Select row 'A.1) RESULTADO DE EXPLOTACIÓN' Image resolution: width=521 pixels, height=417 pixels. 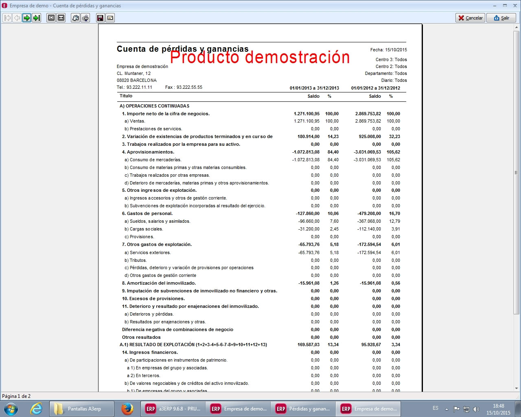point(261,345)
